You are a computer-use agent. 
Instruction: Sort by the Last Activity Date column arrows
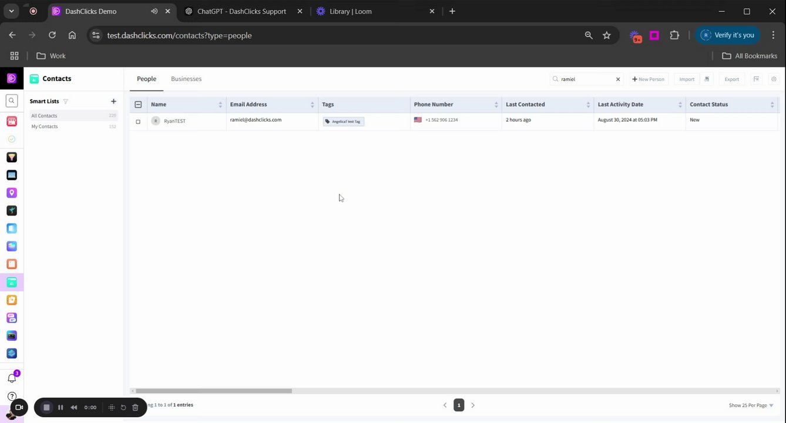680,105
